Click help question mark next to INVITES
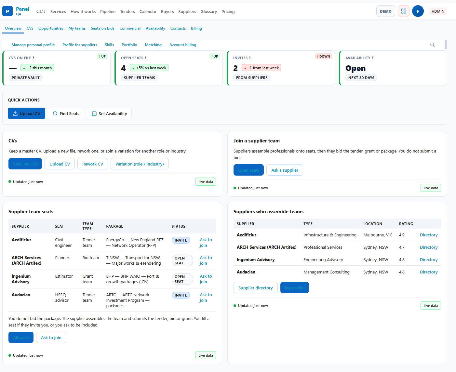Screen dimensions: 456x372 pyautogui.click(x=250, y=58)
